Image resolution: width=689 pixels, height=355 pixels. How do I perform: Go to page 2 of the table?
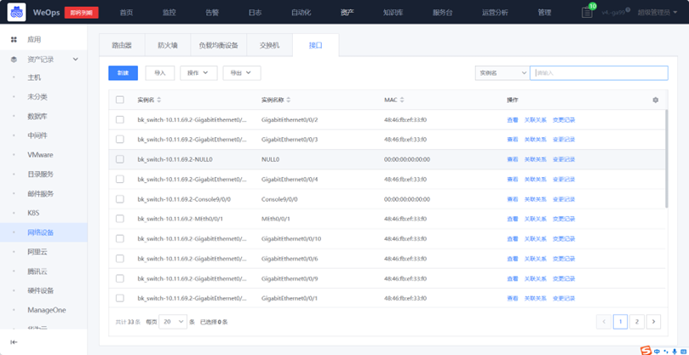click(x=637, y=322)
